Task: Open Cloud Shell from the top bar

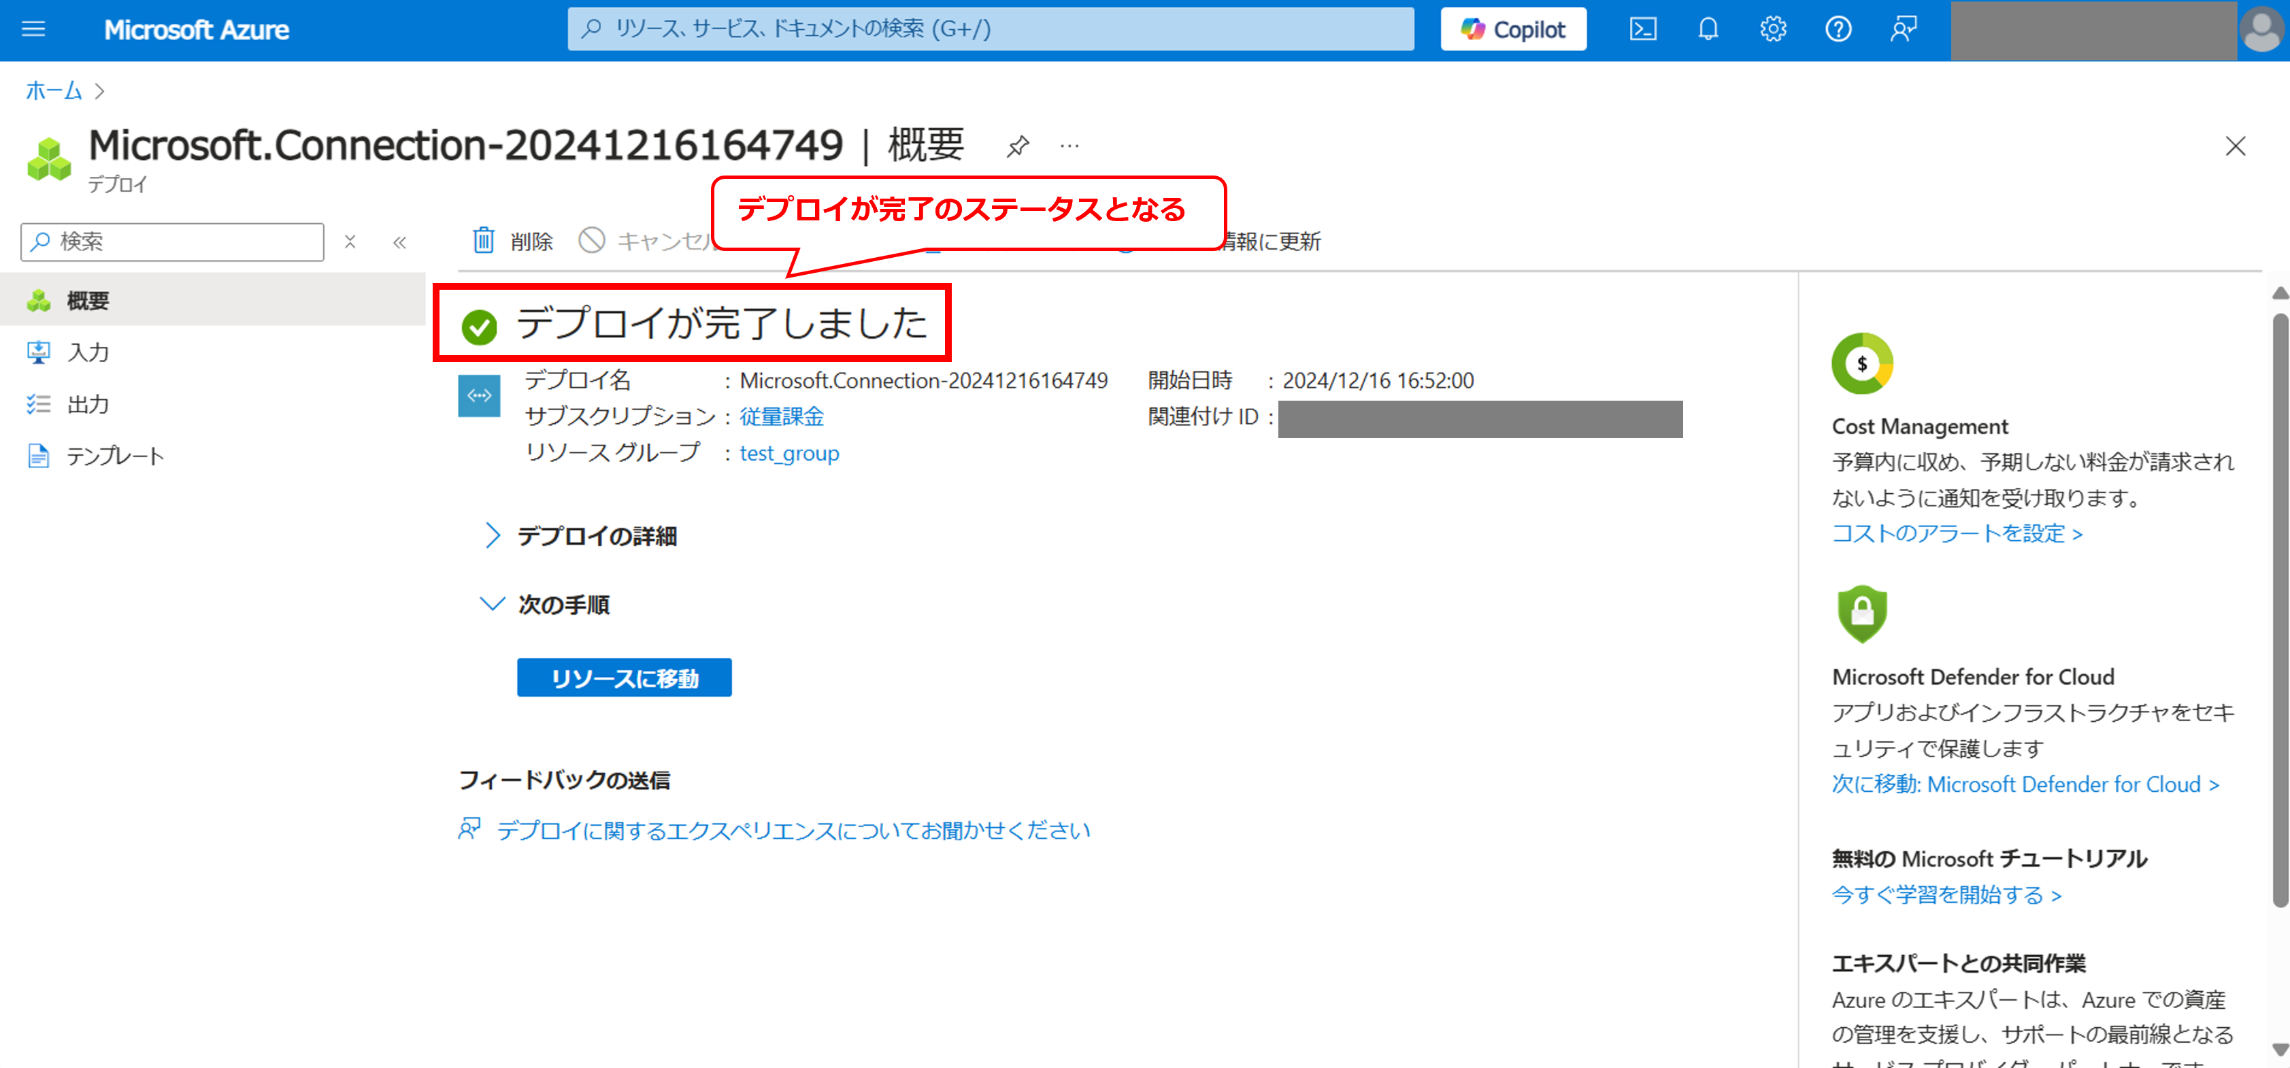Action: [x=1642, y=29]
